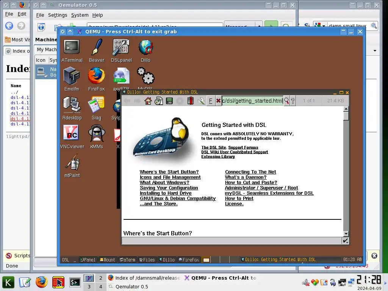The width and height of the screenshot is (388, 291).
Task: Open the KDE K menu launcher
Action: 8,282
